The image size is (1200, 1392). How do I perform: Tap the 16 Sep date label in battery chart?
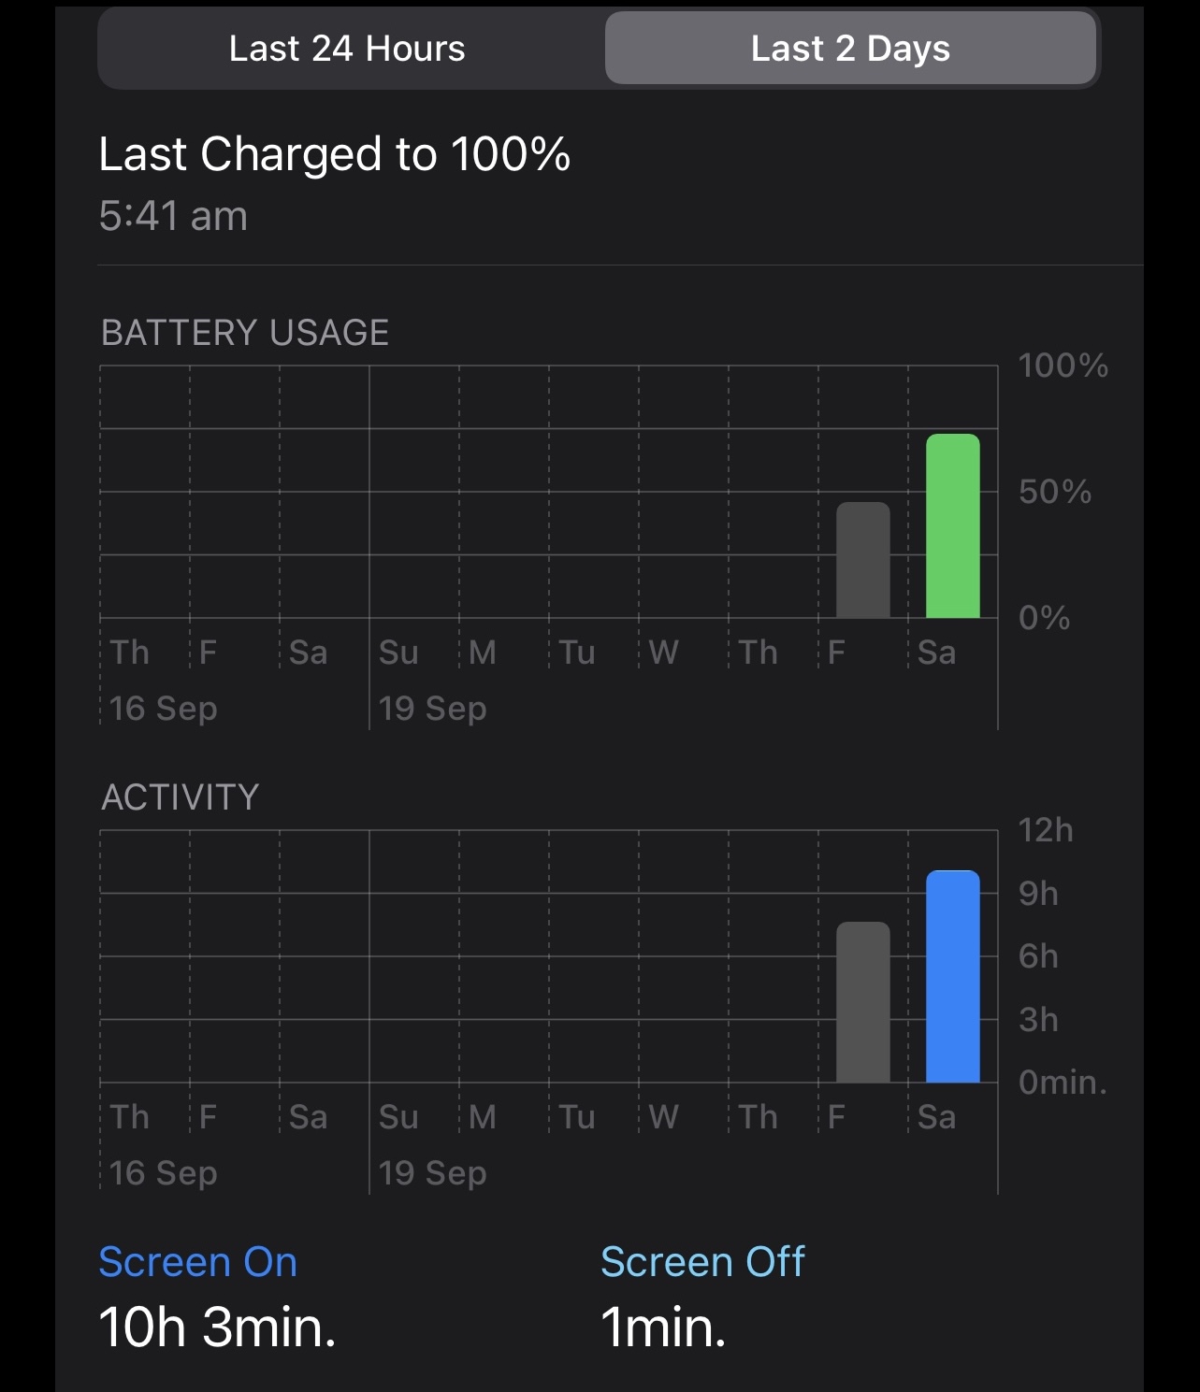pyautogui.click(x=163, y=709)
